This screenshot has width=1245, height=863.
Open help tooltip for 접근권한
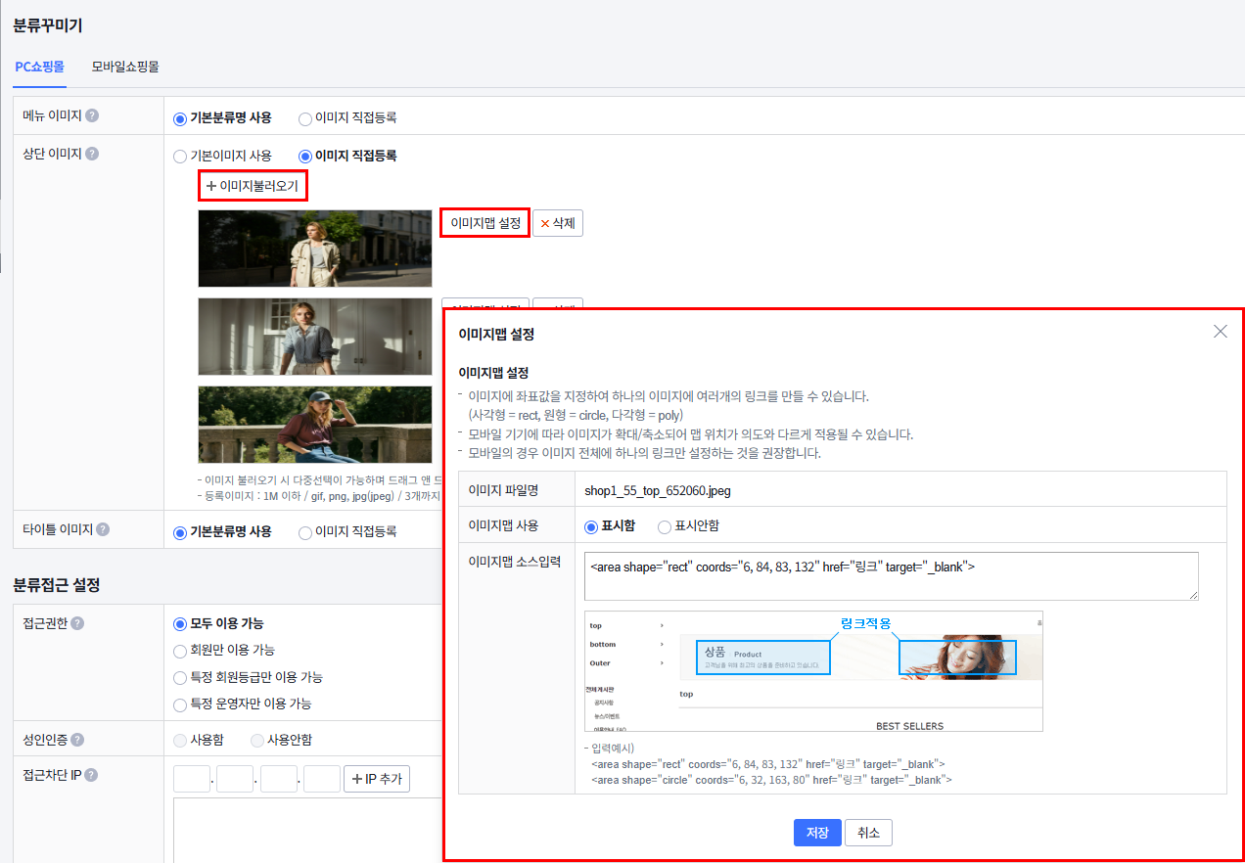(77, 623)
